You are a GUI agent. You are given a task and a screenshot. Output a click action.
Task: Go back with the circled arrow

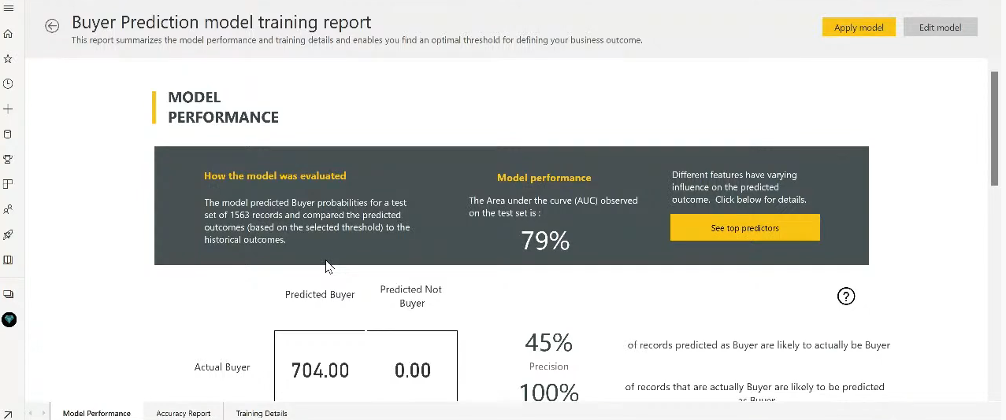(x=52, y=26)
